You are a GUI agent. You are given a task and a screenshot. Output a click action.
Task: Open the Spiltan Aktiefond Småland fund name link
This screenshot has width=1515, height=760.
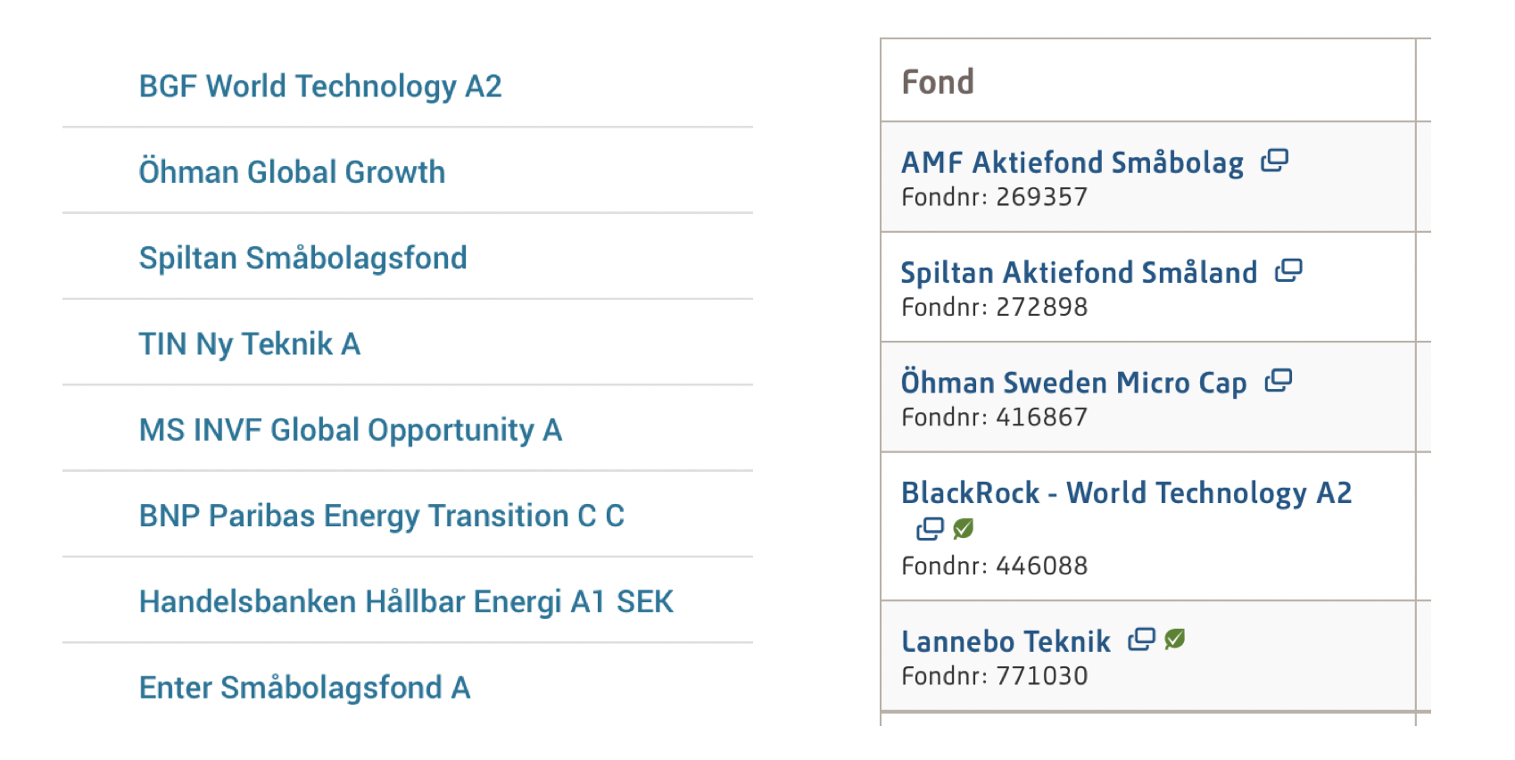click(1080, 272)
